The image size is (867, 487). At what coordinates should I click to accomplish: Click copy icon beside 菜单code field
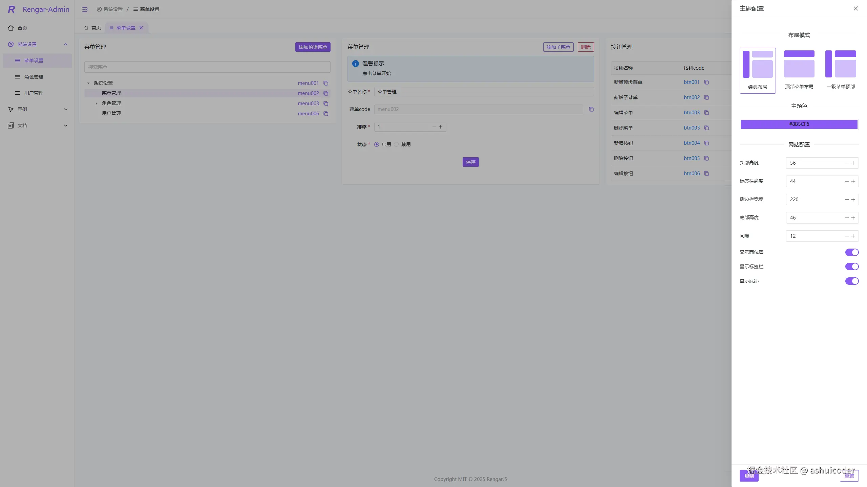591,109
